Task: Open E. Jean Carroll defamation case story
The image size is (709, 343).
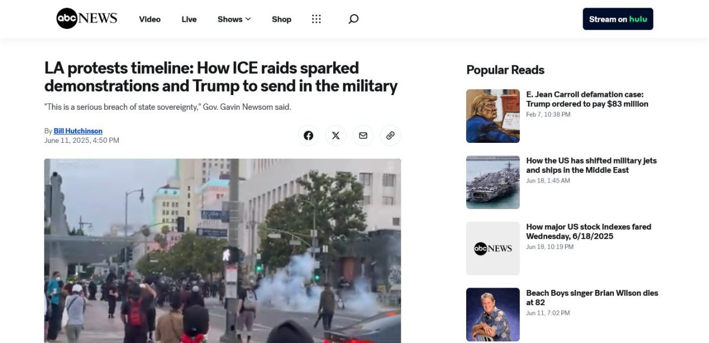Action: click(x=587, y=99)
